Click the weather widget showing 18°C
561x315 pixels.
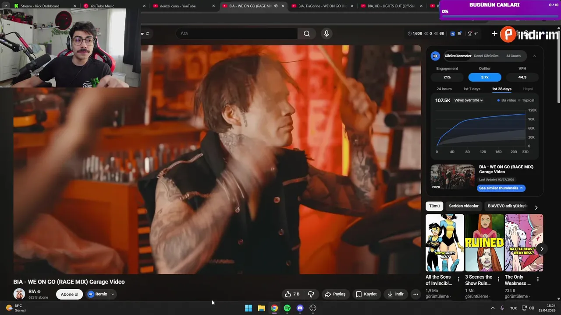16,308
